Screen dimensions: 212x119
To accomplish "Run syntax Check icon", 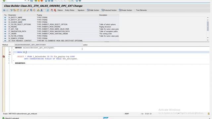I will tap(25, 10).
